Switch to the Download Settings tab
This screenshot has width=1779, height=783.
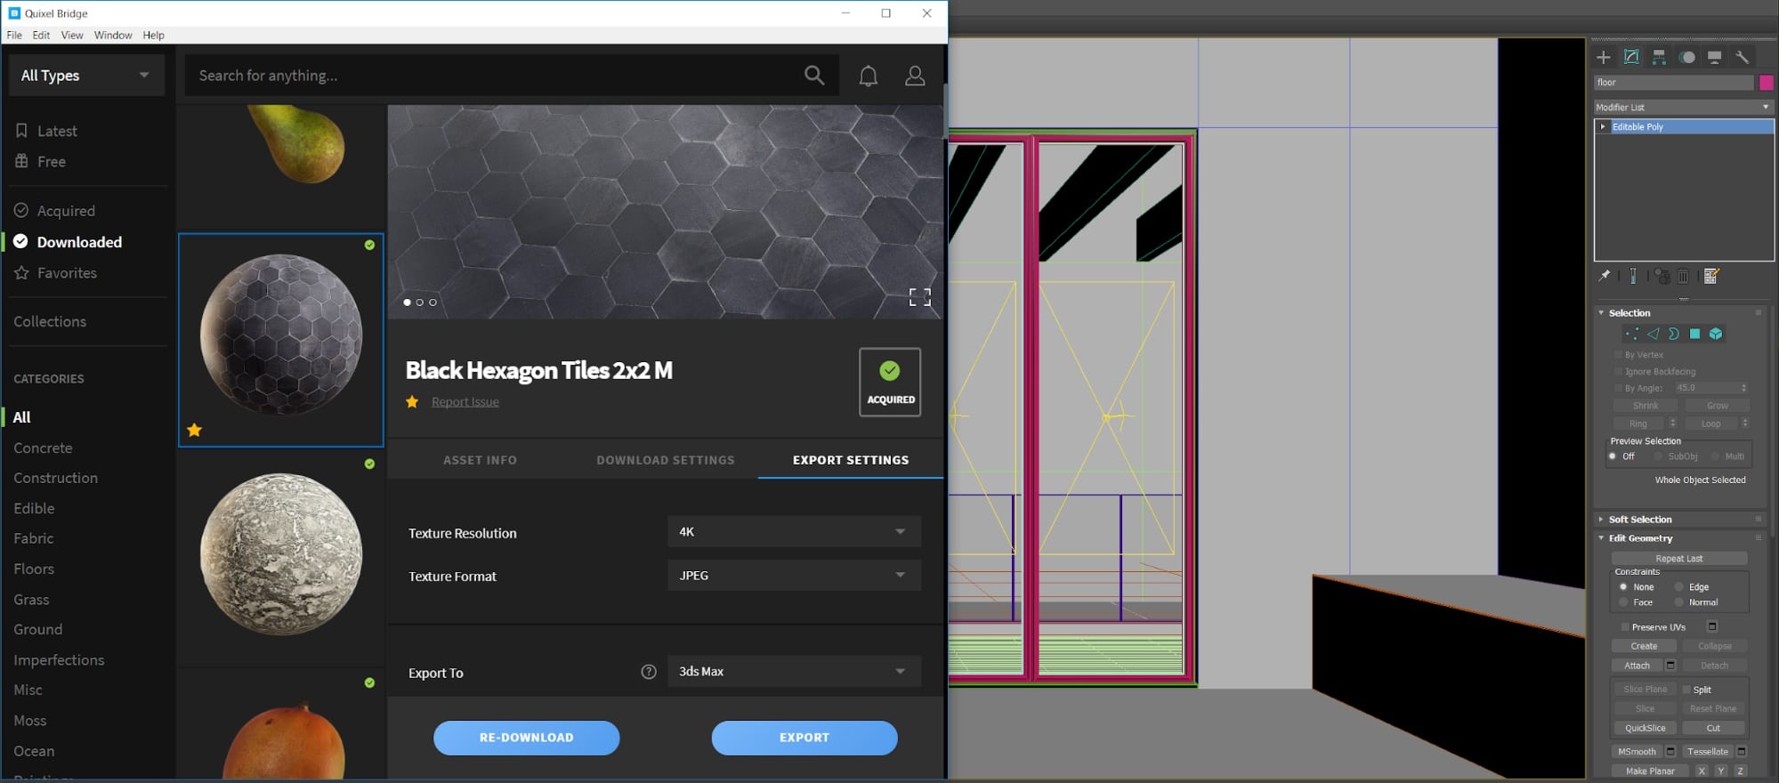click(x=666, y=460)
